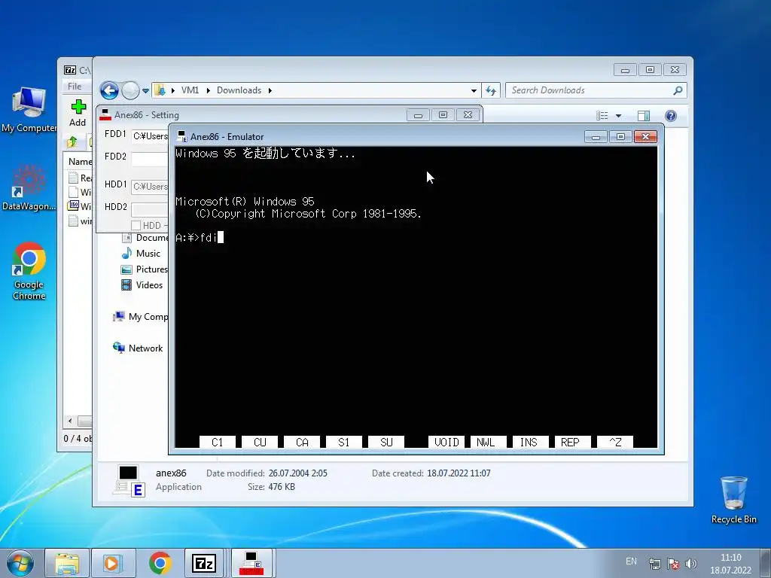The width and height of the screenshot is (771, 578).
Task: Click the EN language indicator
Action: point(632,561)
